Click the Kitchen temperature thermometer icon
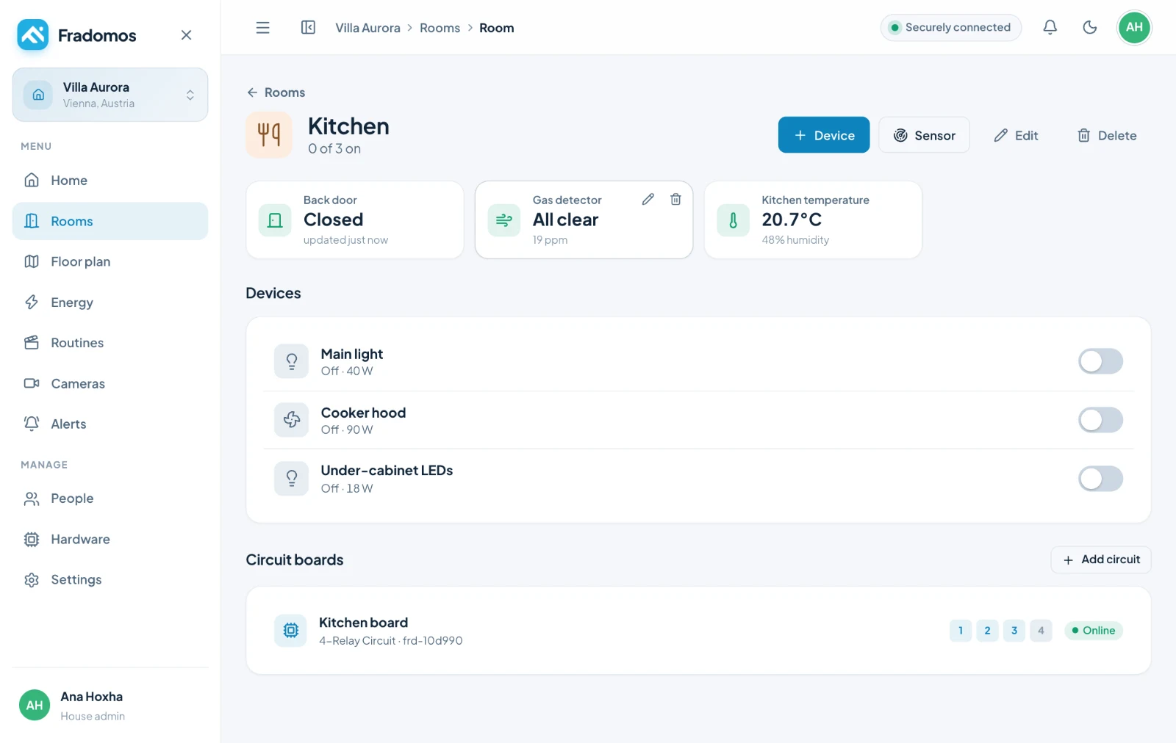The image size is (1176, 743). point(733,220)
